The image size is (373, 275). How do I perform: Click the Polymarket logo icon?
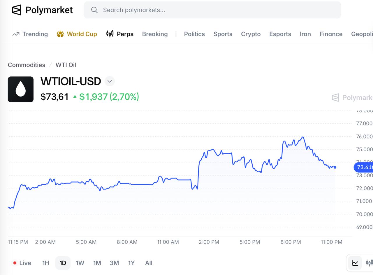17,10
